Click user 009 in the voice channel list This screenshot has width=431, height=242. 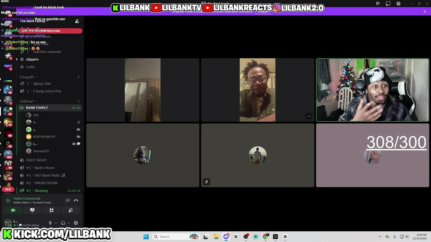coord(36,115)
